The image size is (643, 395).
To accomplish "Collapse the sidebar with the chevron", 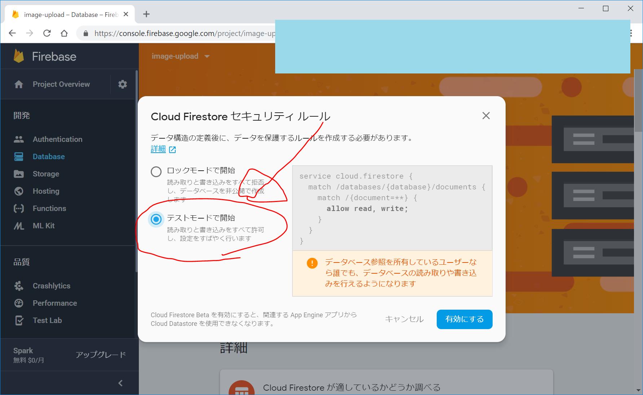I will point(120,383).
